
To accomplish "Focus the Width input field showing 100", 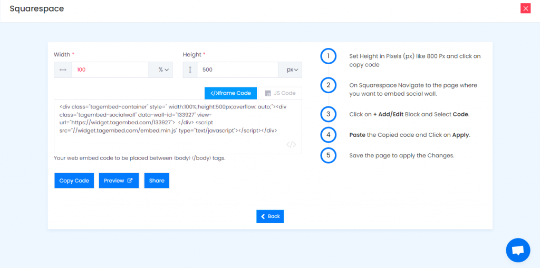I will 110,70.
